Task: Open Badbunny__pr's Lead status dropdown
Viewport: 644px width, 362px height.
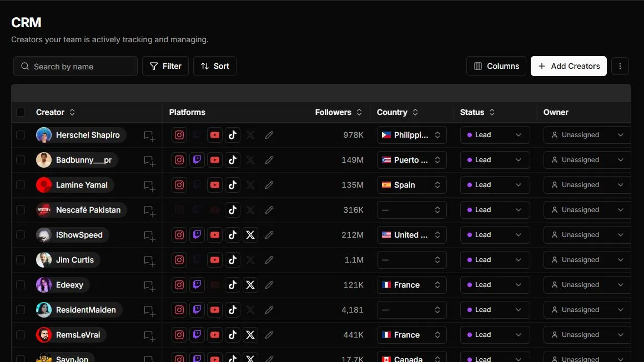Action: [495, 160]
